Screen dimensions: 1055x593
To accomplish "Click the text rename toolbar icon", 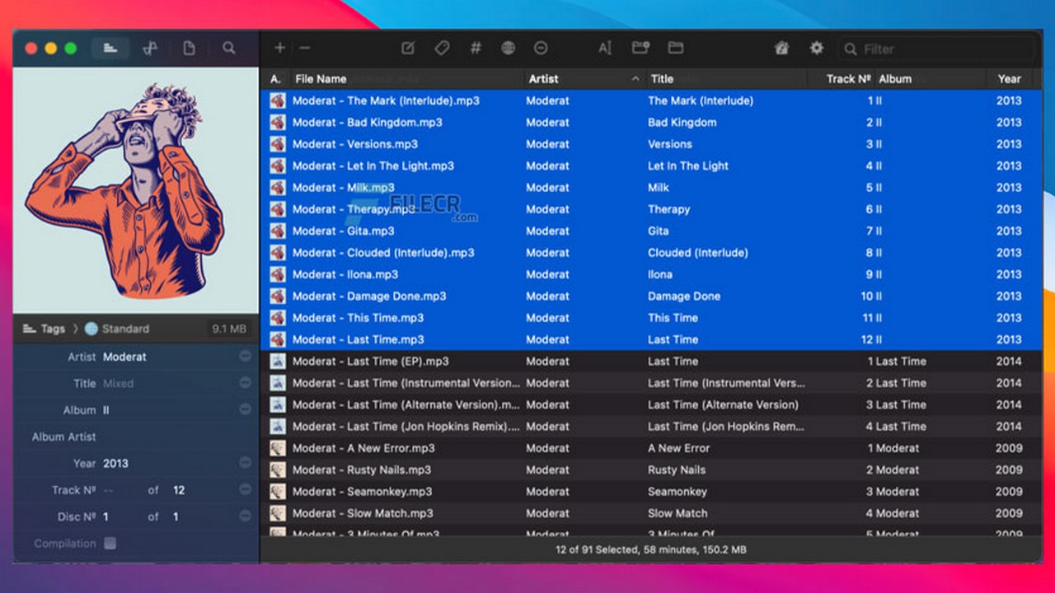I will (x=605, y=49).
